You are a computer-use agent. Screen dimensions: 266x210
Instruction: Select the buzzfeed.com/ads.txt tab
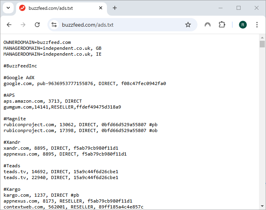[x=62, y=8]
